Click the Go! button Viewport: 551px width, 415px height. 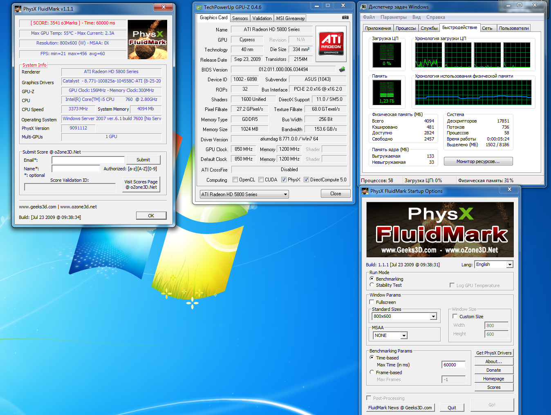492,405
